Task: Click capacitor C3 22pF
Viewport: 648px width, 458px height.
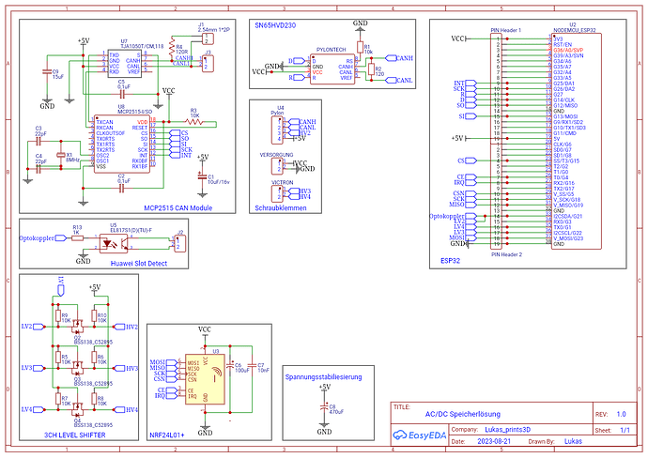Action: 39,142
